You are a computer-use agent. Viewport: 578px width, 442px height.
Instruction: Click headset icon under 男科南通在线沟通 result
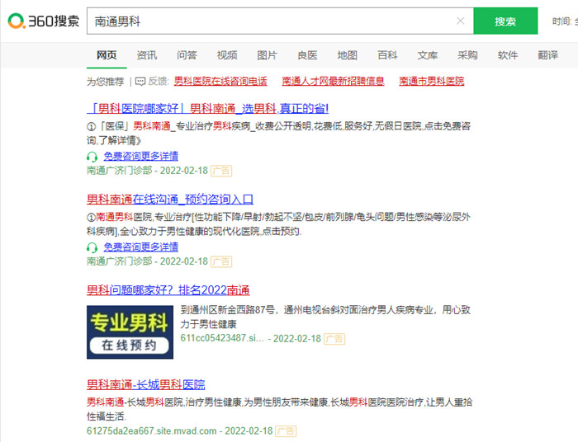92,247
